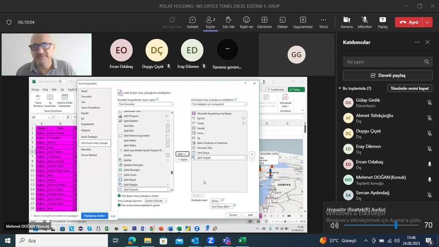Open the notification center icon
Screen dimensions: 439x247
click(429, 241)
